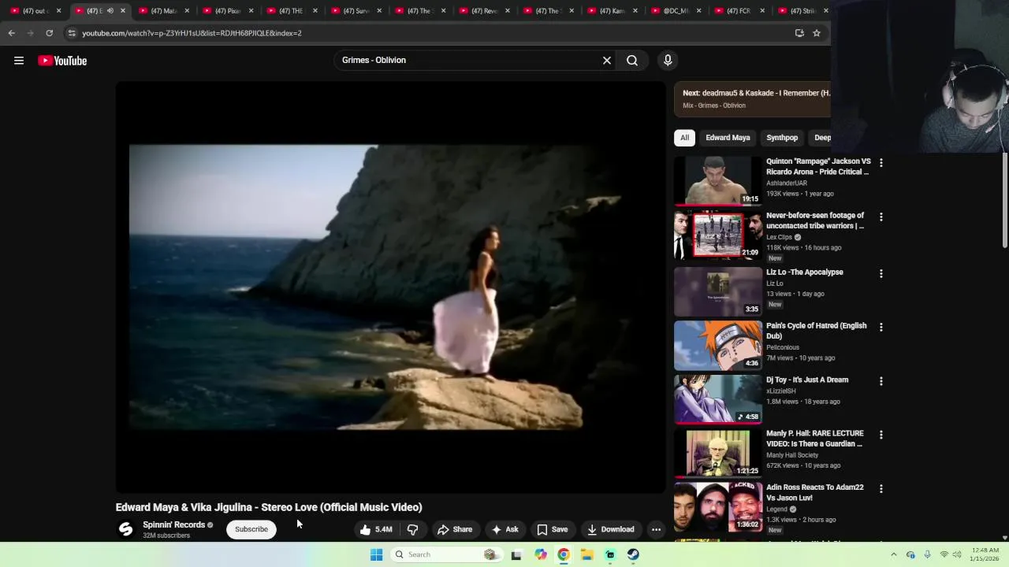Reload the page
The image size is (1009, 567).
click(49, 33)
